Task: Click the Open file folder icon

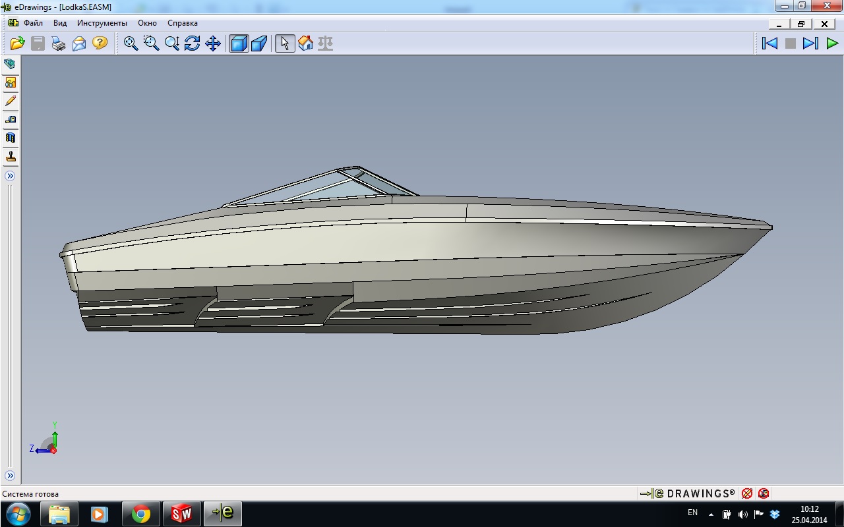Action: tap(18, 43)
